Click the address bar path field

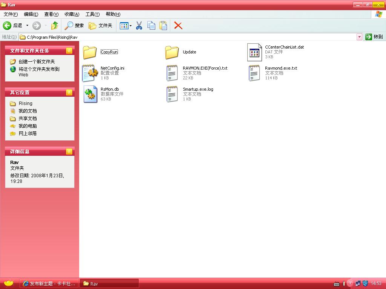pyautogui.click(x=188, y=37)
